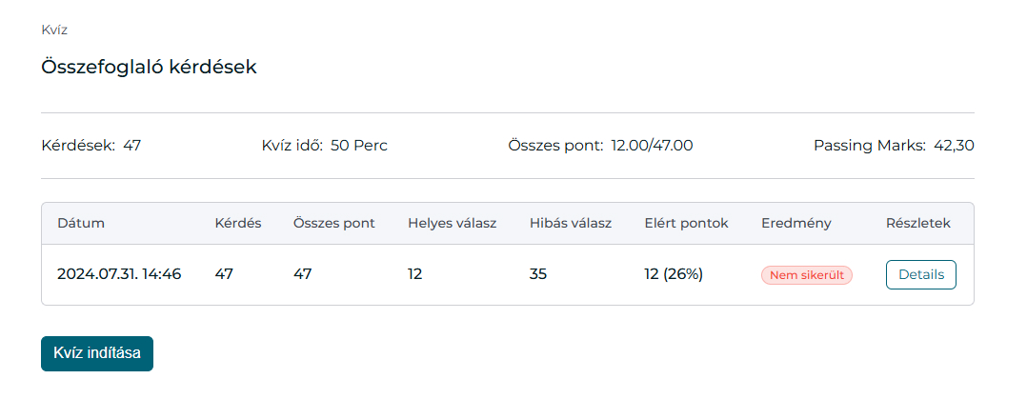
Task: Click the Összes pont 12.00/47.00 summary
Action: click(600, 146)
